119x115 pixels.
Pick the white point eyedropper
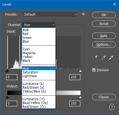pos(111,58)
